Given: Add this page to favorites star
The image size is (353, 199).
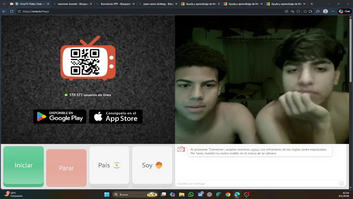Looking at the screenshot, I should tap(305, 11).
